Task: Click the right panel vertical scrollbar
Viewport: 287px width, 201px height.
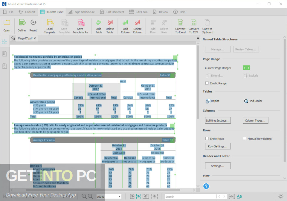Action: tap(285, 101)
